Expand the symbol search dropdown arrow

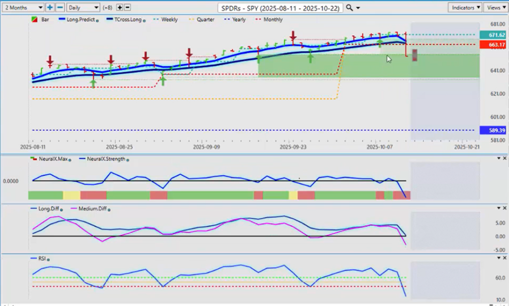[x=358, y=7]
